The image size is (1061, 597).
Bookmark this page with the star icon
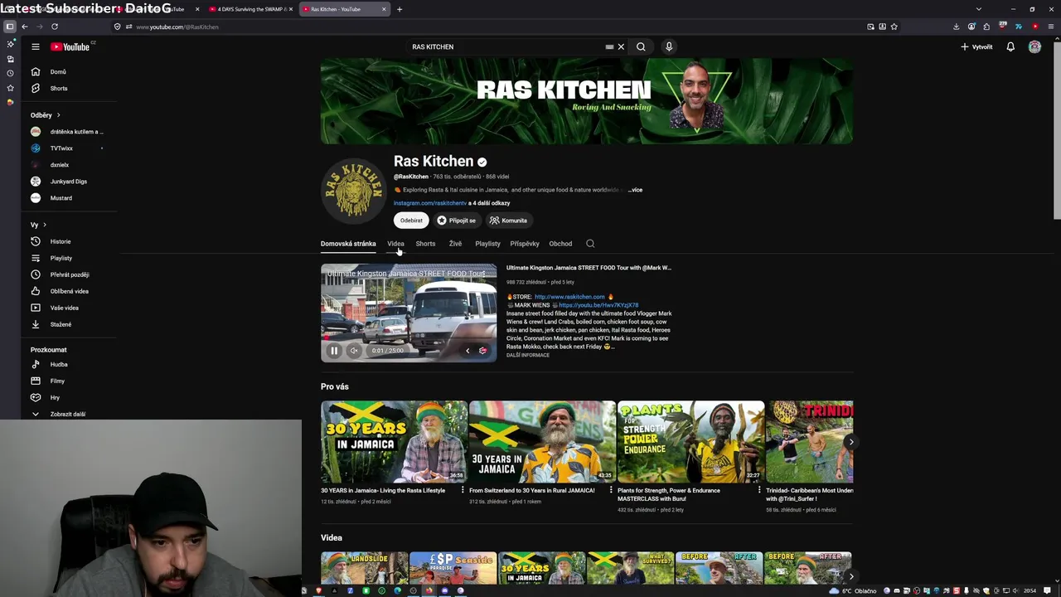(x=894, y=27)
